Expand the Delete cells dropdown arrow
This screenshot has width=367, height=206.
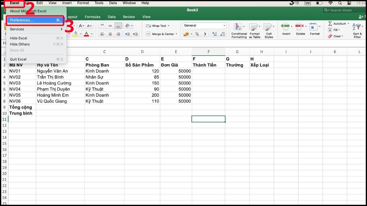tap(305, 27)
